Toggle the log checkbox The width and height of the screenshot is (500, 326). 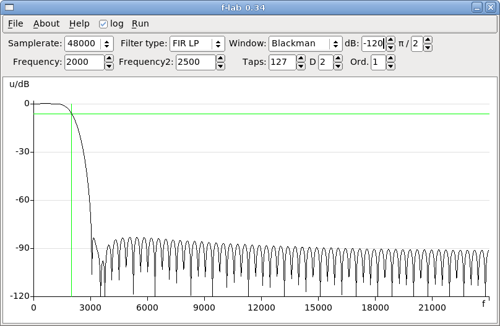point(103,24)
